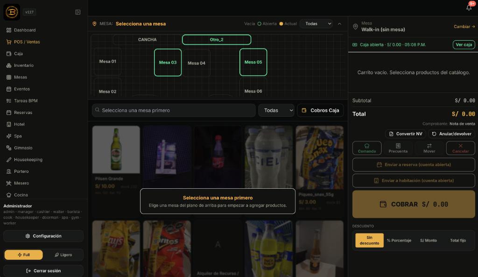Screen dimensions: 478x277
Task: Click Reservas calendar icon
Action: point(9,113)
